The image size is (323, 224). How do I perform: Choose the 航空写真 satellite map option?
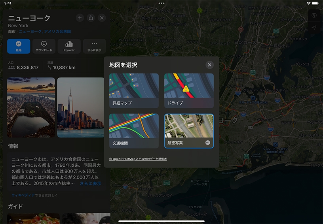click(186, 128)
